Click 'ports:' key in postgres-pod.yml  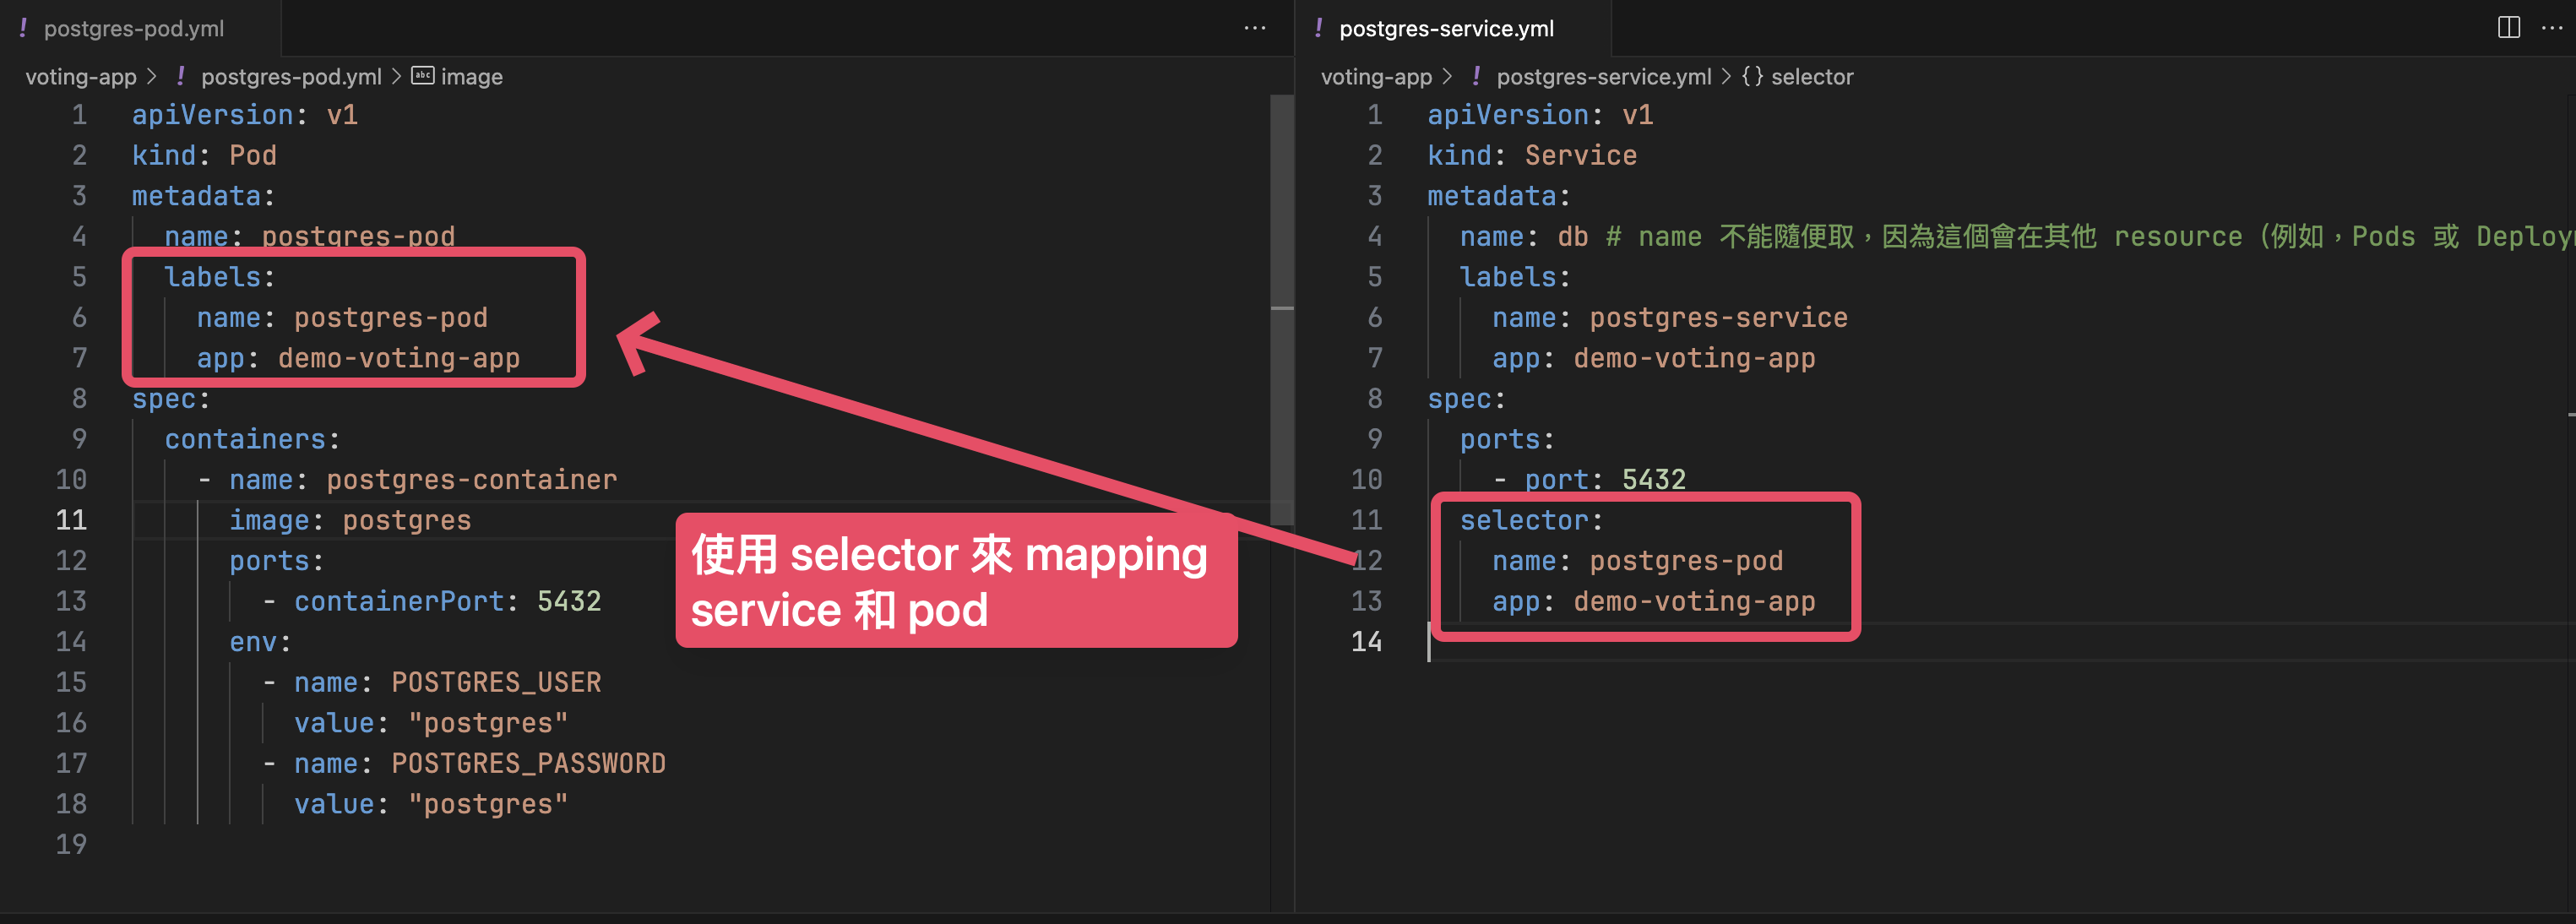(x=277, y=561)
